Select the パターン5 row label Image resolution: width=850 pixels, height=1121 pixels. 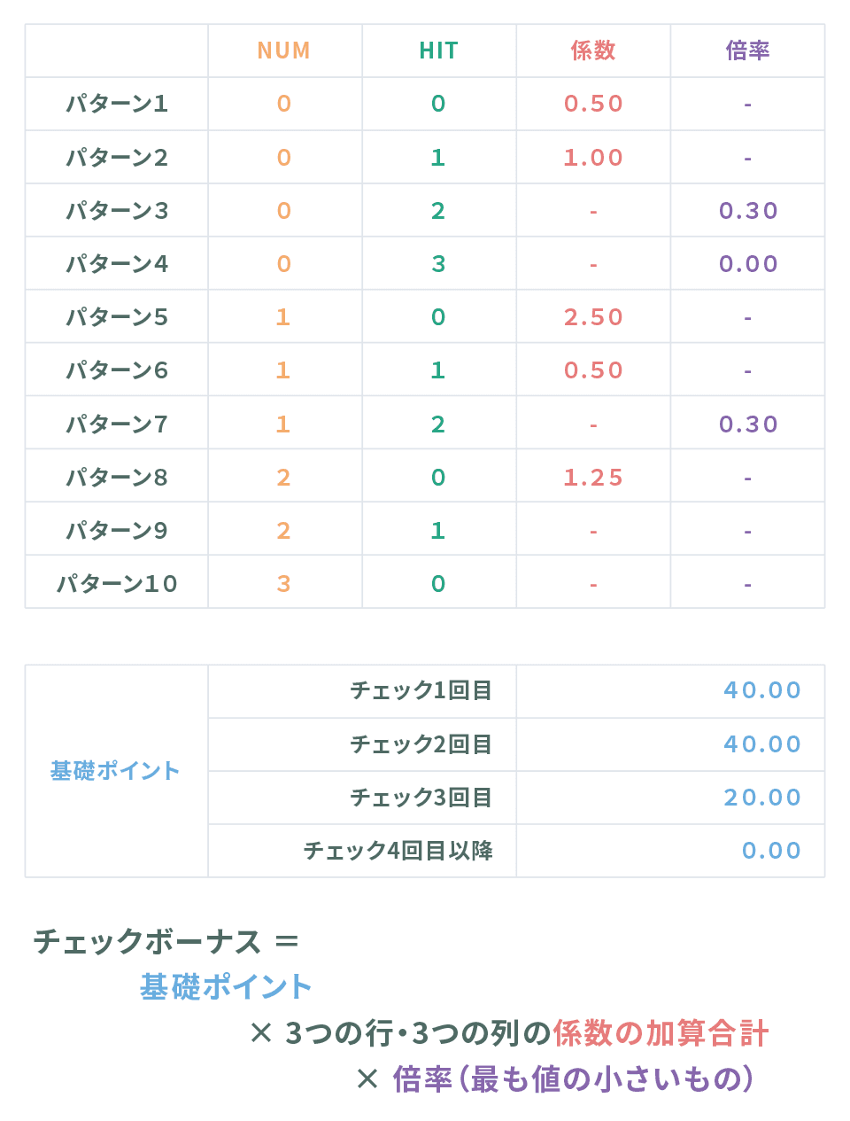[117, 316]
